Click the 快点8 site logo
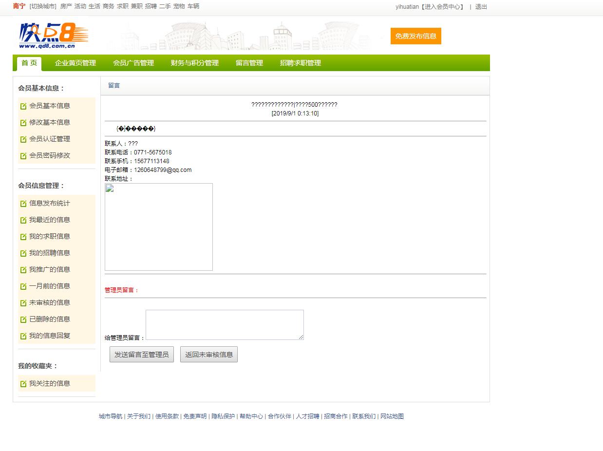The height and width of the screenshot is (451, 603). click(x=54, y=36)
